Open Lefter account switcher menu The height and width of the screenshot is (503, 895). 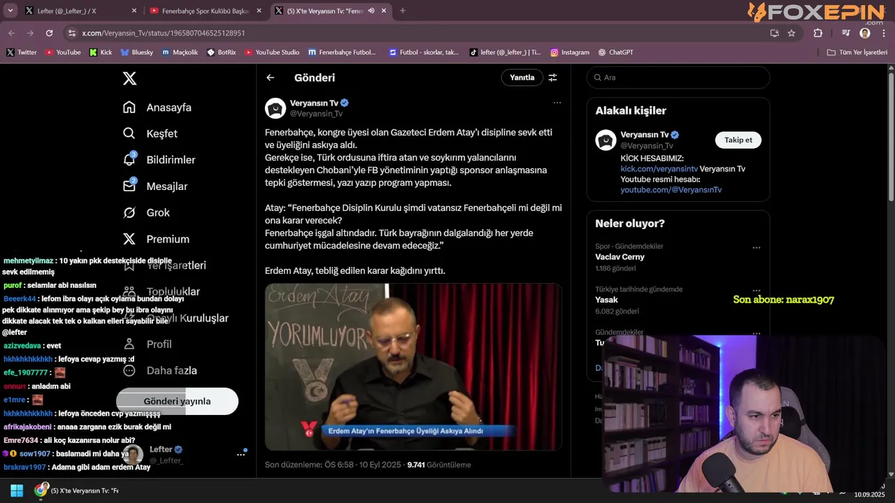tap(241, 454)
